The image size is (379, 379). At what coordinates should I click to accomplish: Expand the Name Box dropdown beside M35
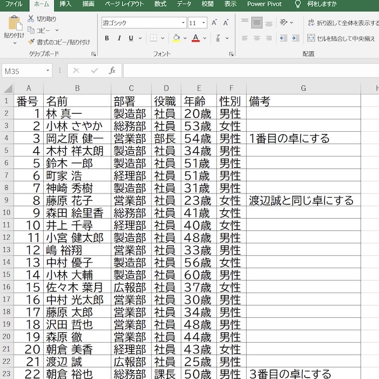[48, 71]
